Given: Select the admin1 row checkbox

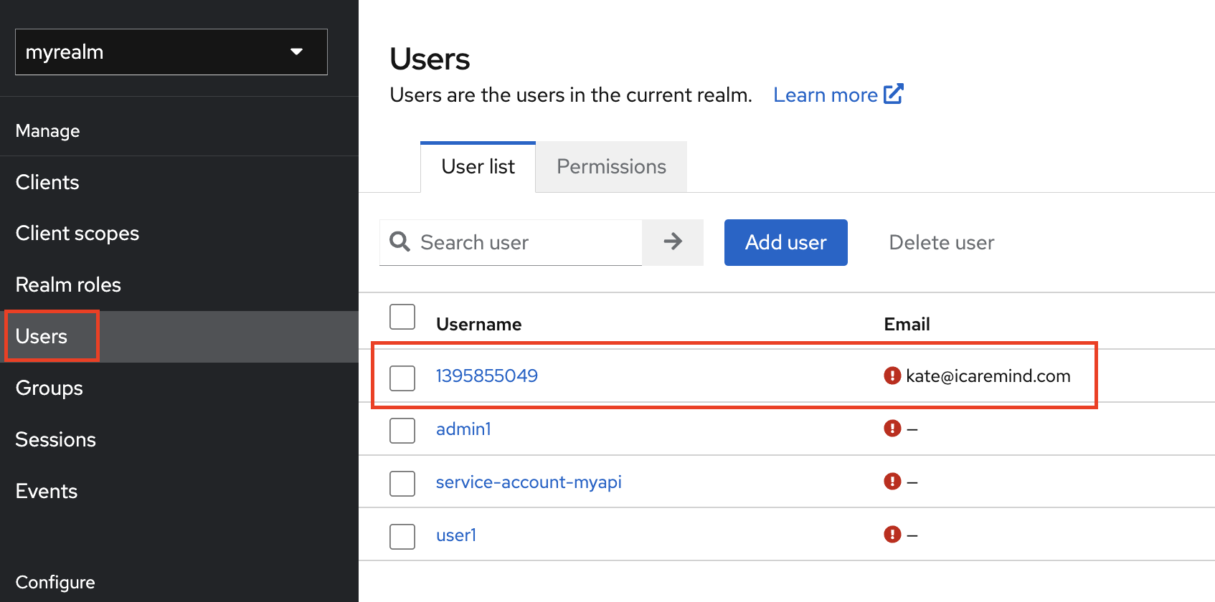Looking at the screenshot, I should coord(402,431).
